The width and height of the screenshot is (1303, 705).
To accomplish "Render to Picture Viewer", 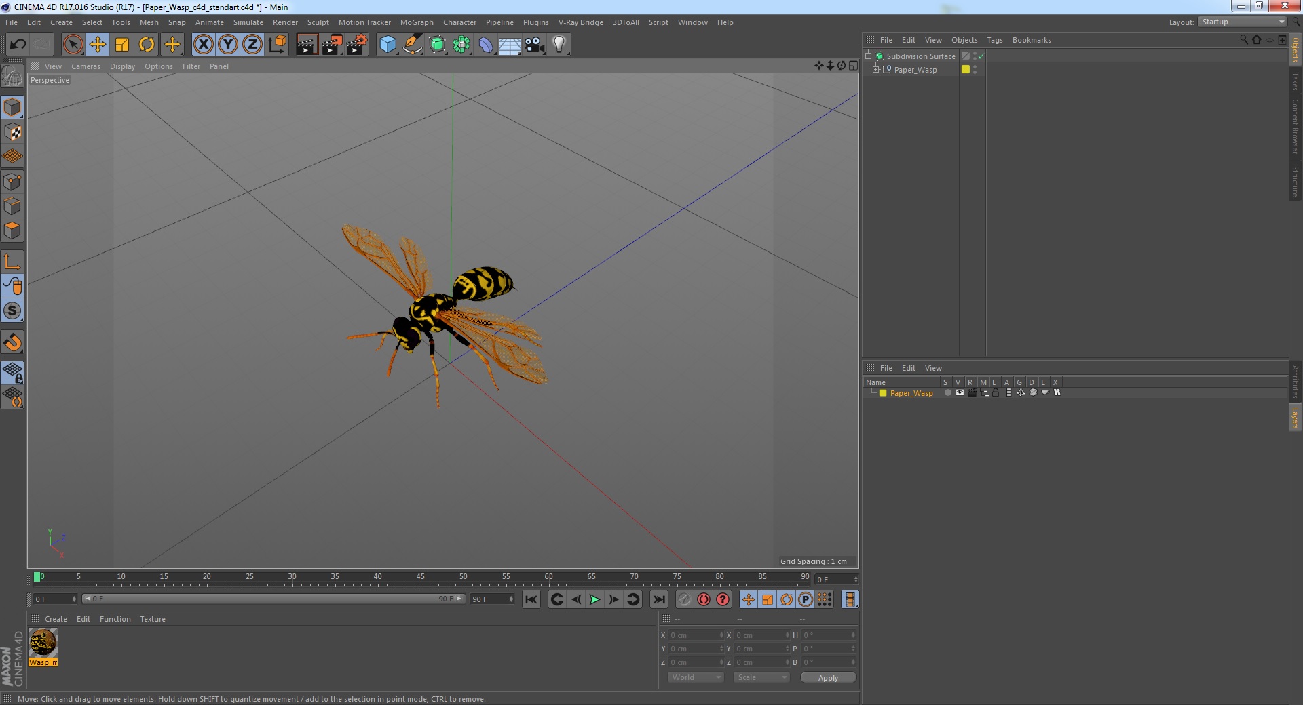I will coord(332,45).
